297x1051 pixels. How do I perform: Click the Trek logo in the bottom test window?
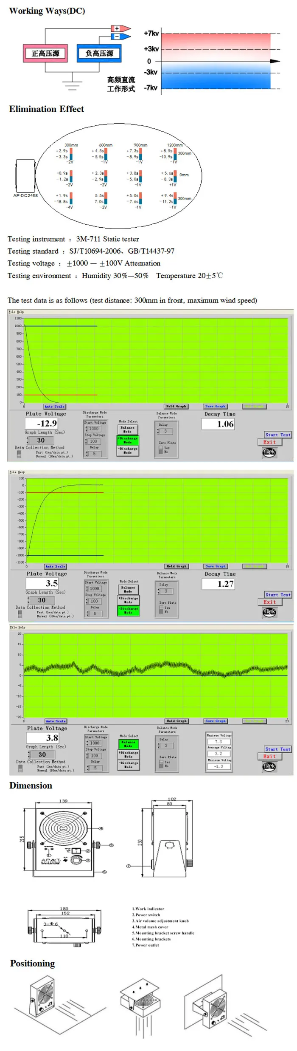(269, 766)
